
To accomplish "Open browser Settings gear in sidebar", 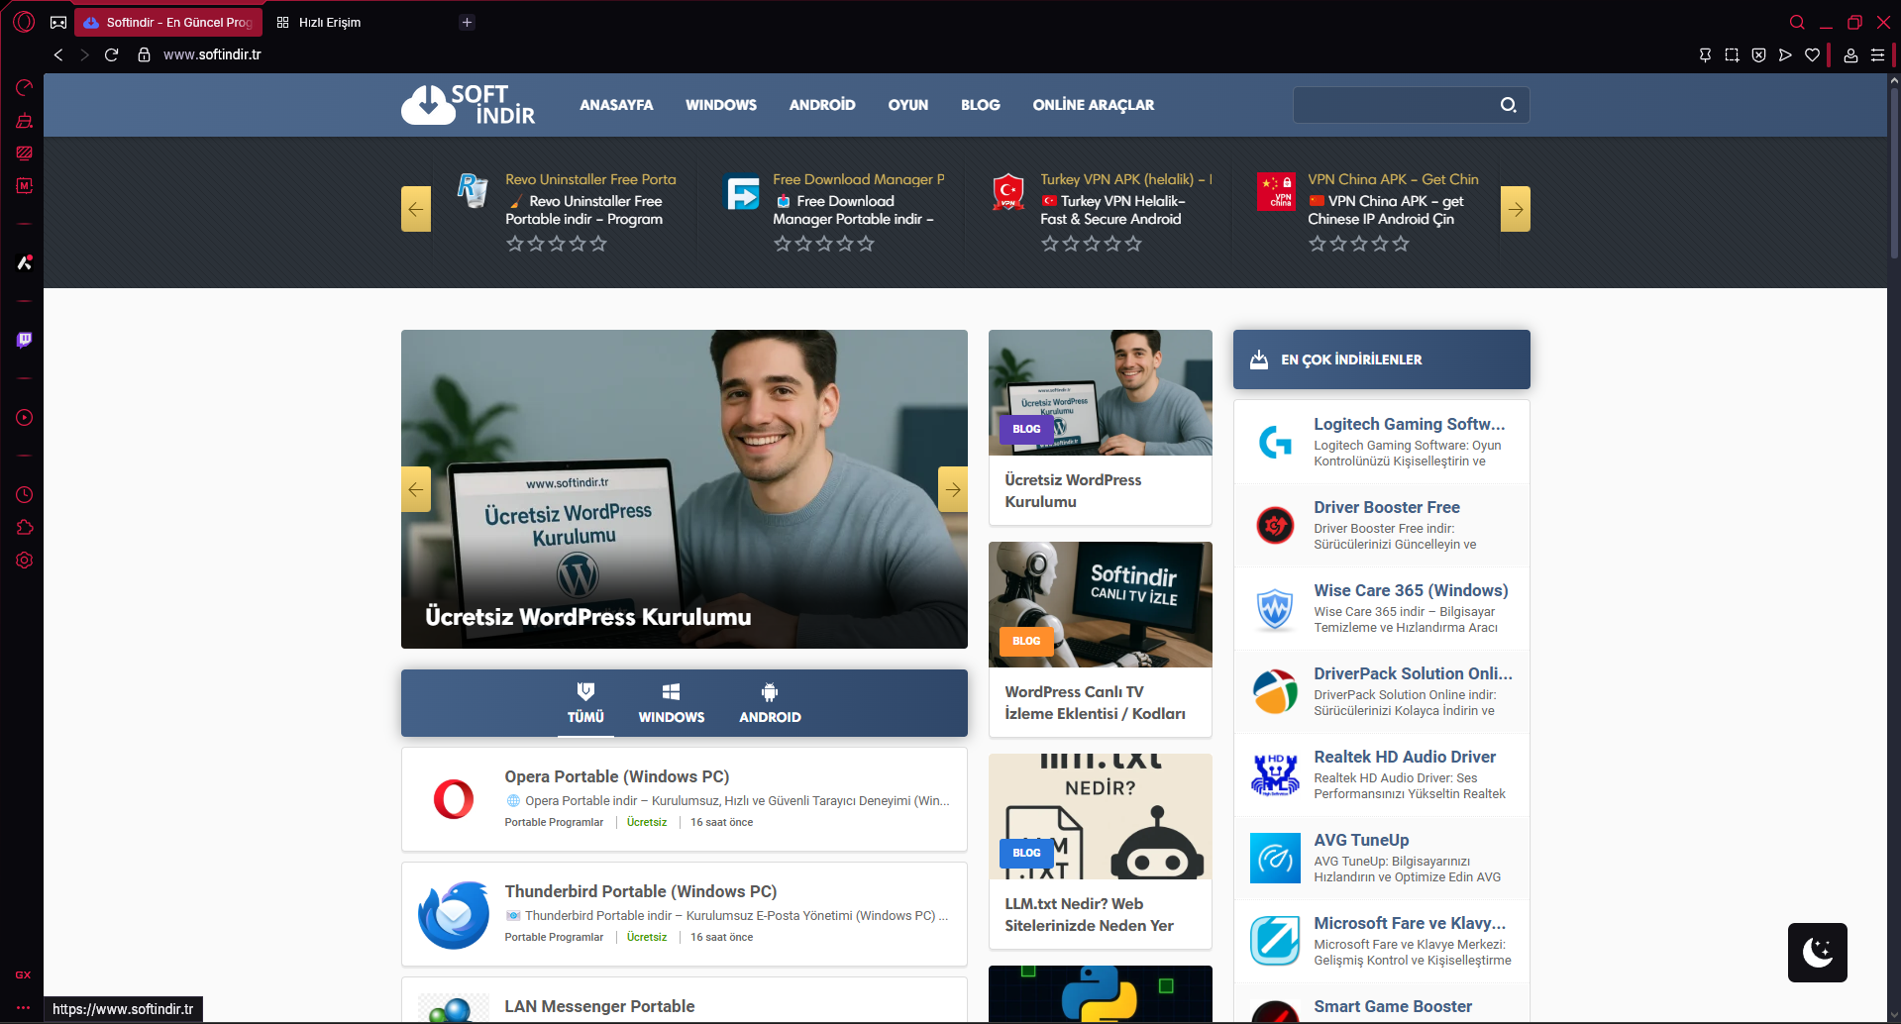I will (24, 560).
